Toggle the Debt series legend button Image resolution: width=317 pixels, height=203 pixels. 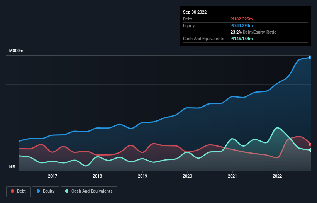pyautogui.click(x=18, y=191)
